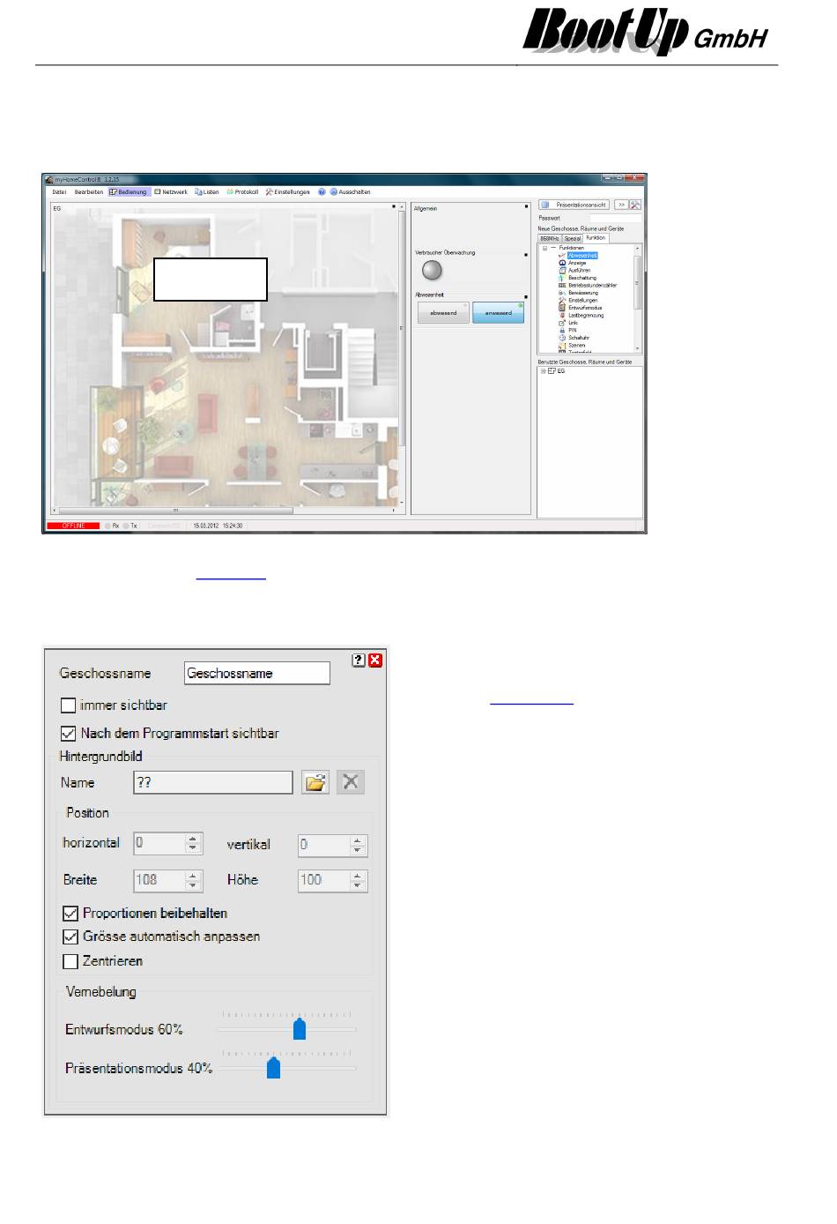Open the tools icon beside the >> button
Screen dimensions: 837x1224
pos(635,205)
